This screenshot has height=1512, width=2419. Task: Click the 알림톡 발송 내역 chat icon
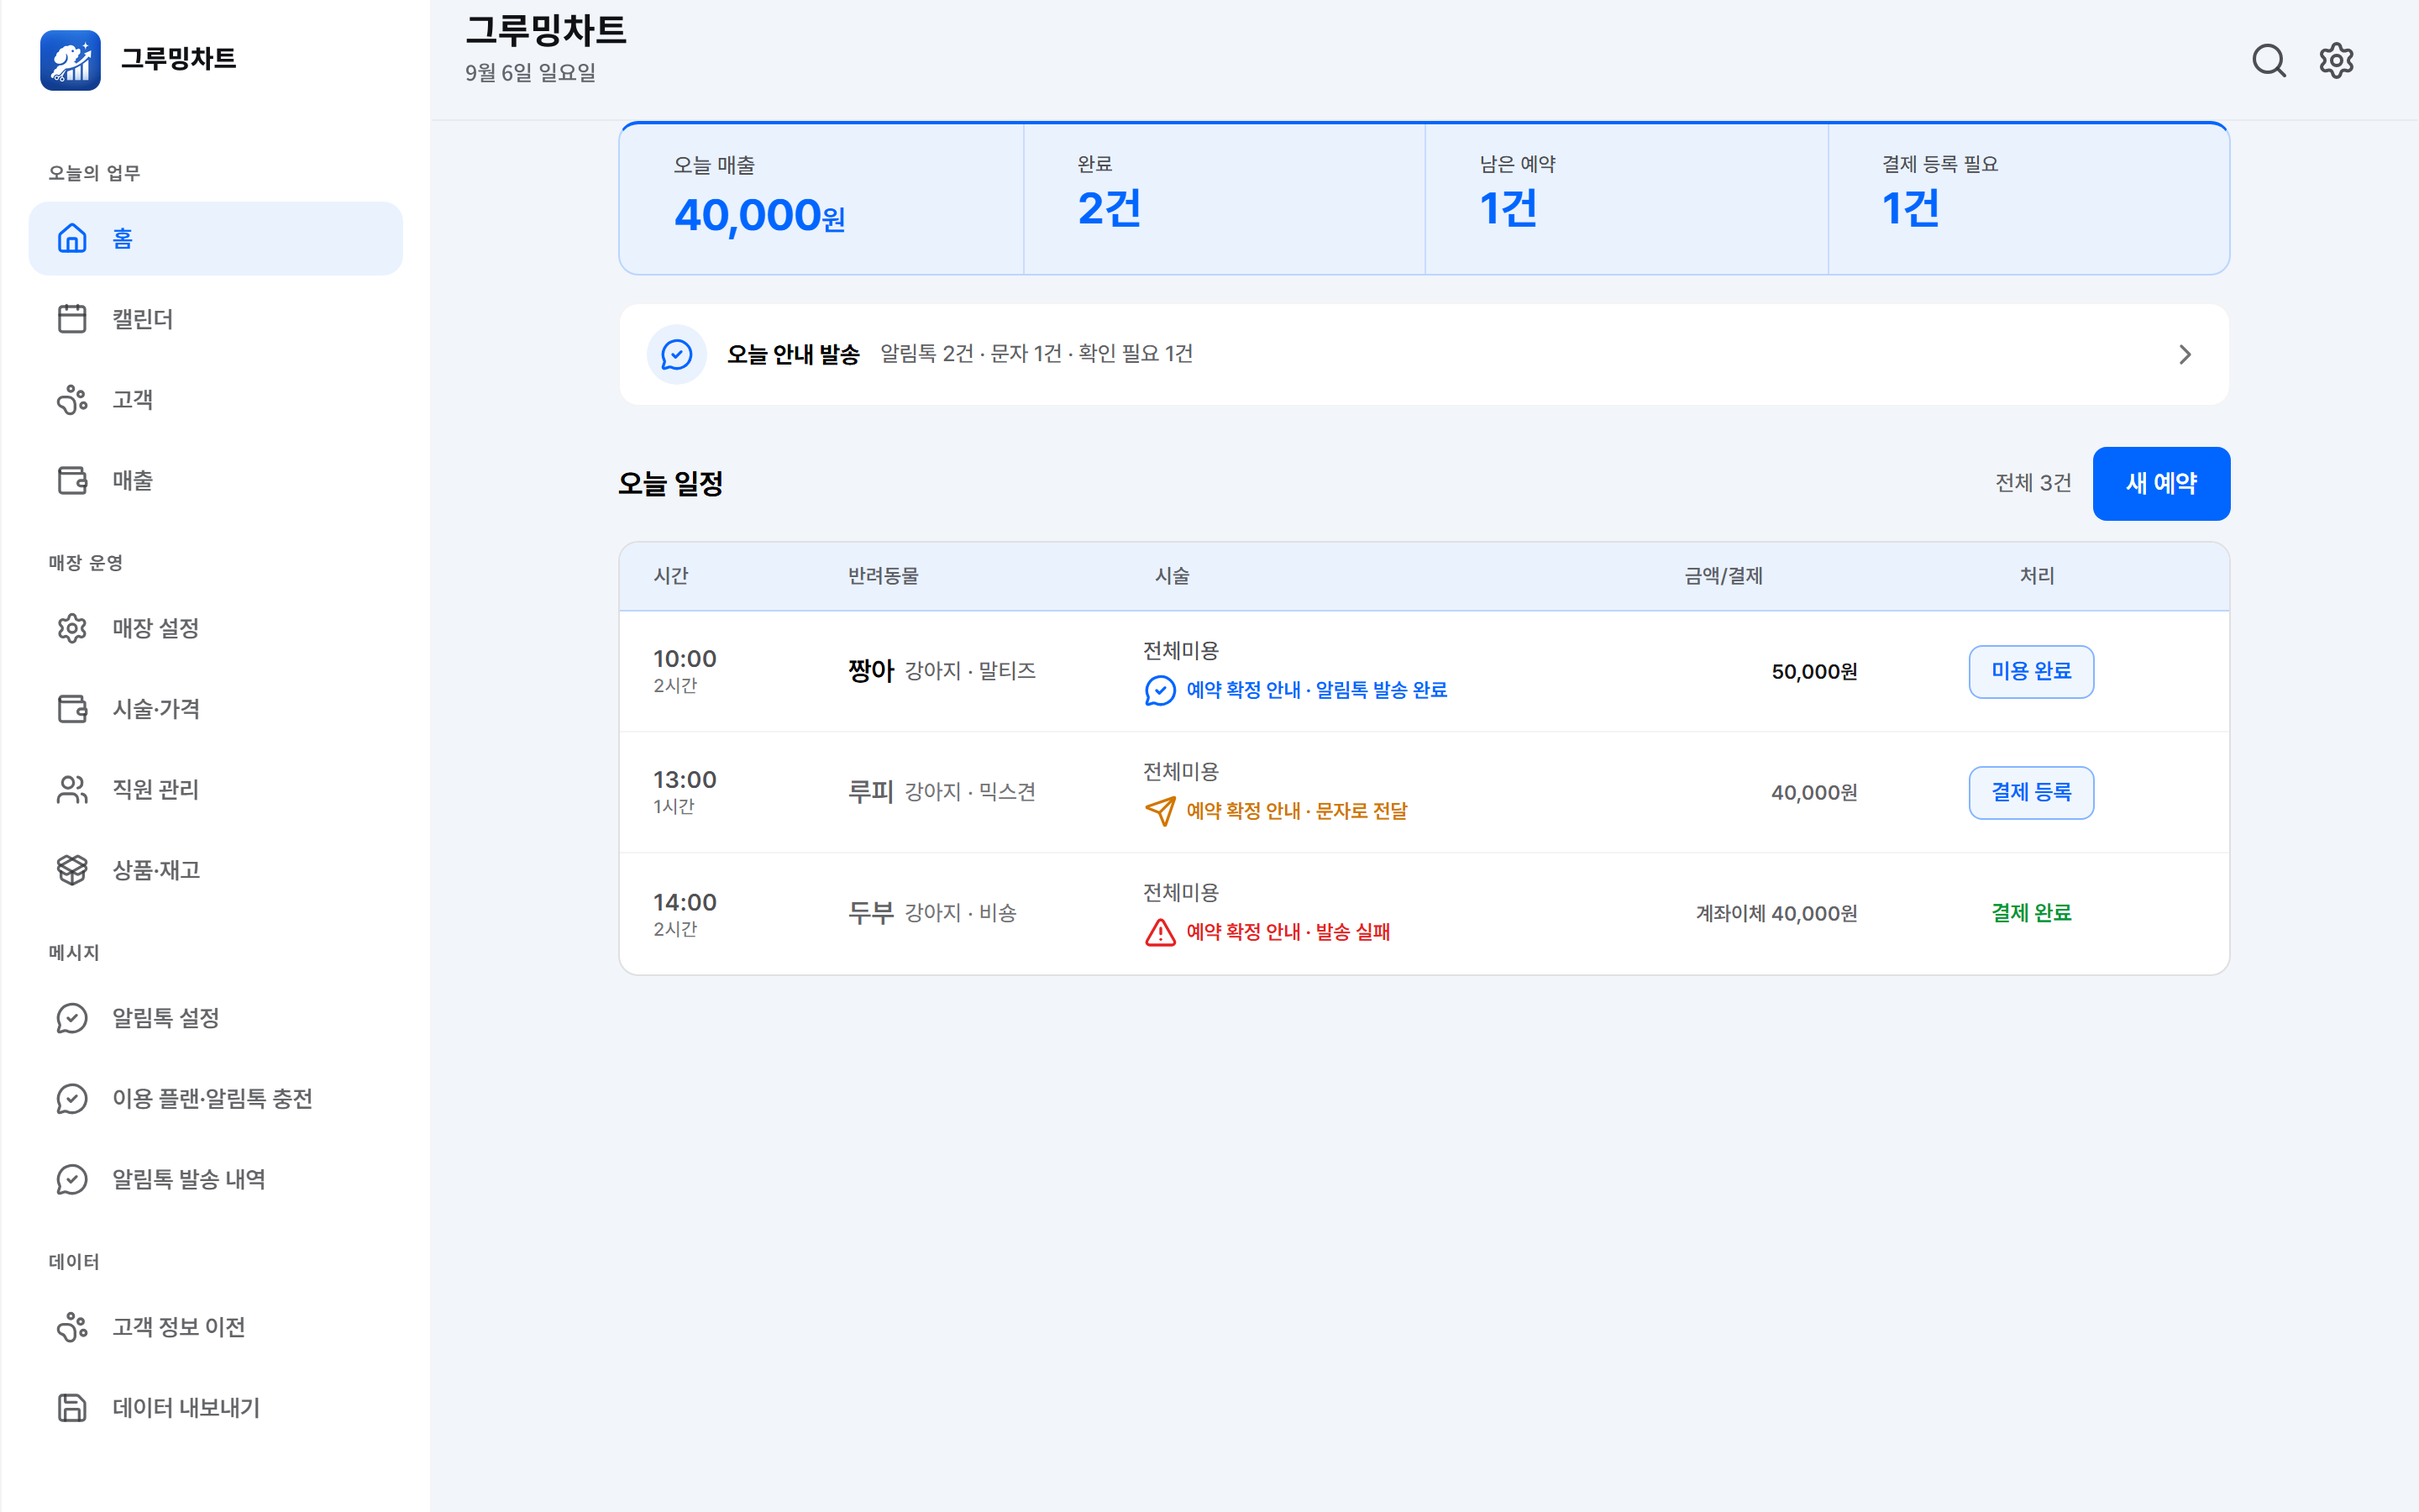pos(72,1180)
